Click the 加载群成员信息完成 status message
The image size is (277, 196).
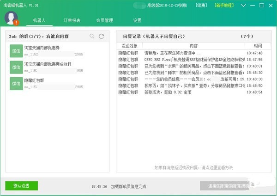(x=129, y=186)
